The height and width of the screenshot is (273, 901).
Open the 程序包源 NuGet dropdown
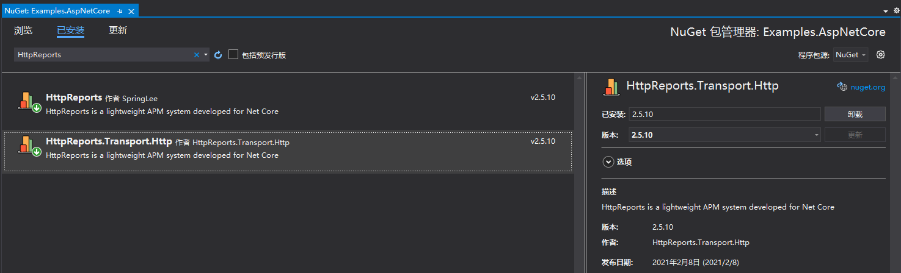pyautogui.click(x=852, y=55)
